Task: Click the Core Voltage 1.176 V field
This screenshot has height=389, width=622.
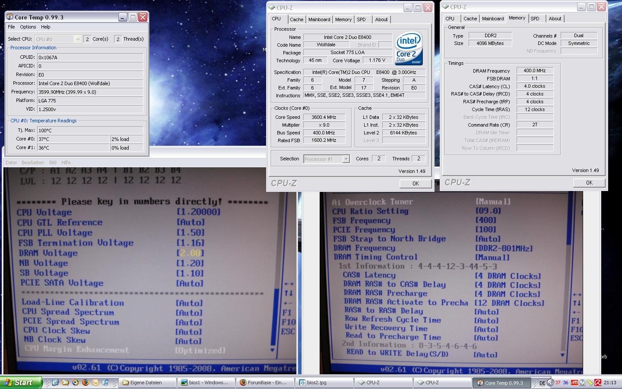Action: (x=377, y=61)
